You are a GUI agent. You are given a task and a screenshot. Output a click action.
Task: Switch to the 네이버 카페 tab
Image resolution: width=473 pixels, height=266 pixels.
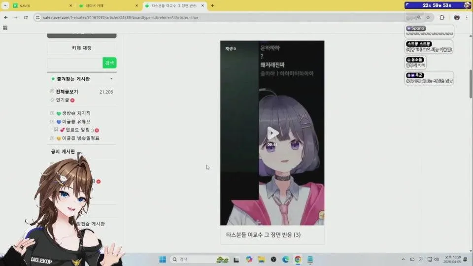coord(108,6)
